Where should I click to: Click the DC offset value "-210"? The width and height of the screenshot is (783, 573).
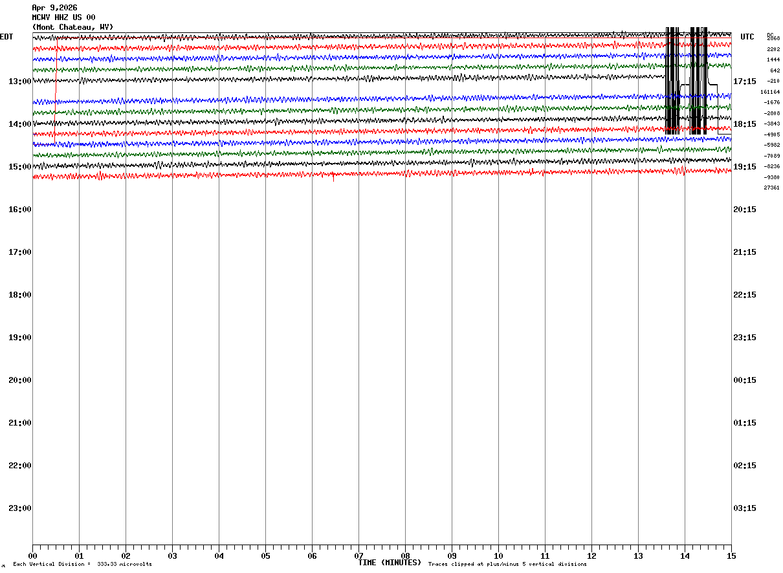[x=773, y=81]
